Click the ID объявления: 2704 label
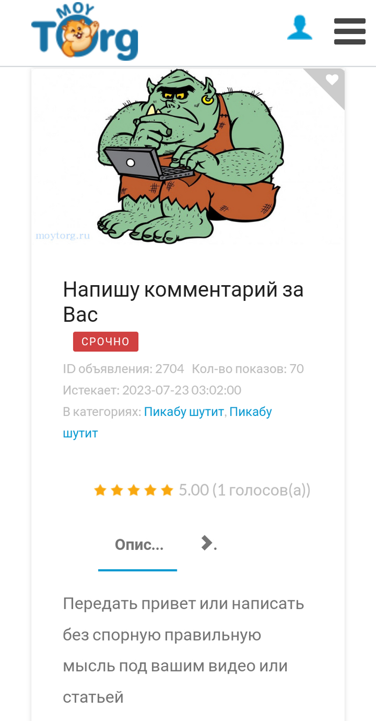 point(124,369)
